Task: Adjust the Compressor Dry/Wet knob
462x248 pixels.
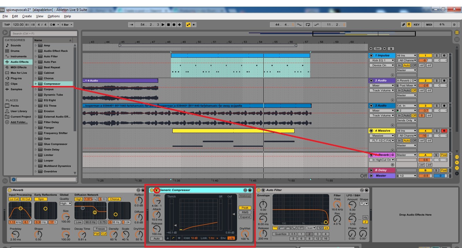Action: click(245, 234)
